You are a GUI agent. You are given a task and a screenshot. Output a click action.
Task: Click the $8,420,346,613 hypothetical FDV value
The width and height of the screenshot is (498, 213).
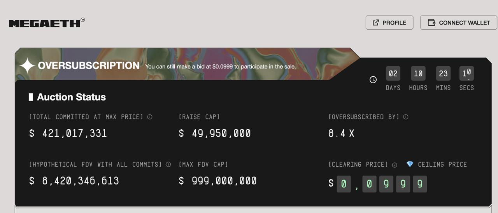(74, 181)
